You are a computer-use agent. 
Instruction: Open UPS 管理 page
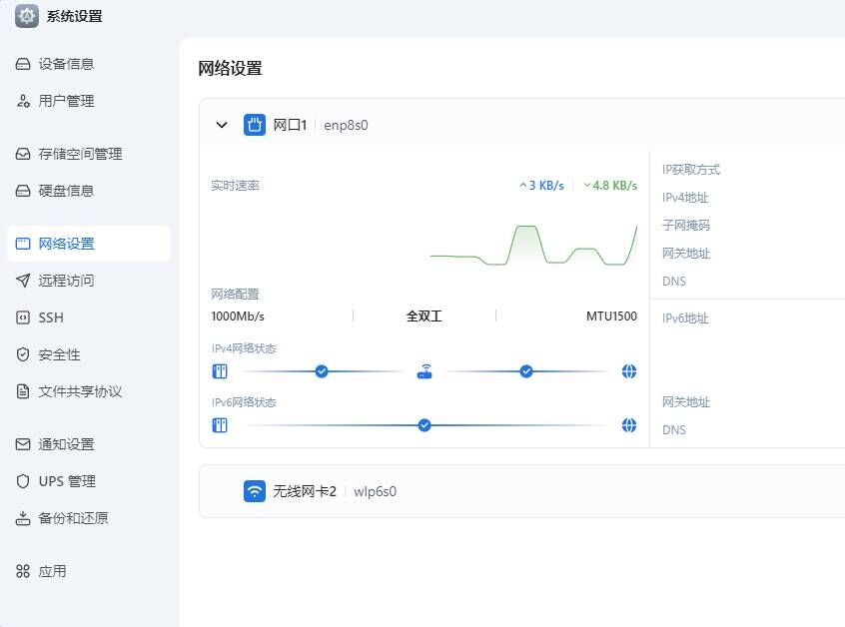(89, 481)
